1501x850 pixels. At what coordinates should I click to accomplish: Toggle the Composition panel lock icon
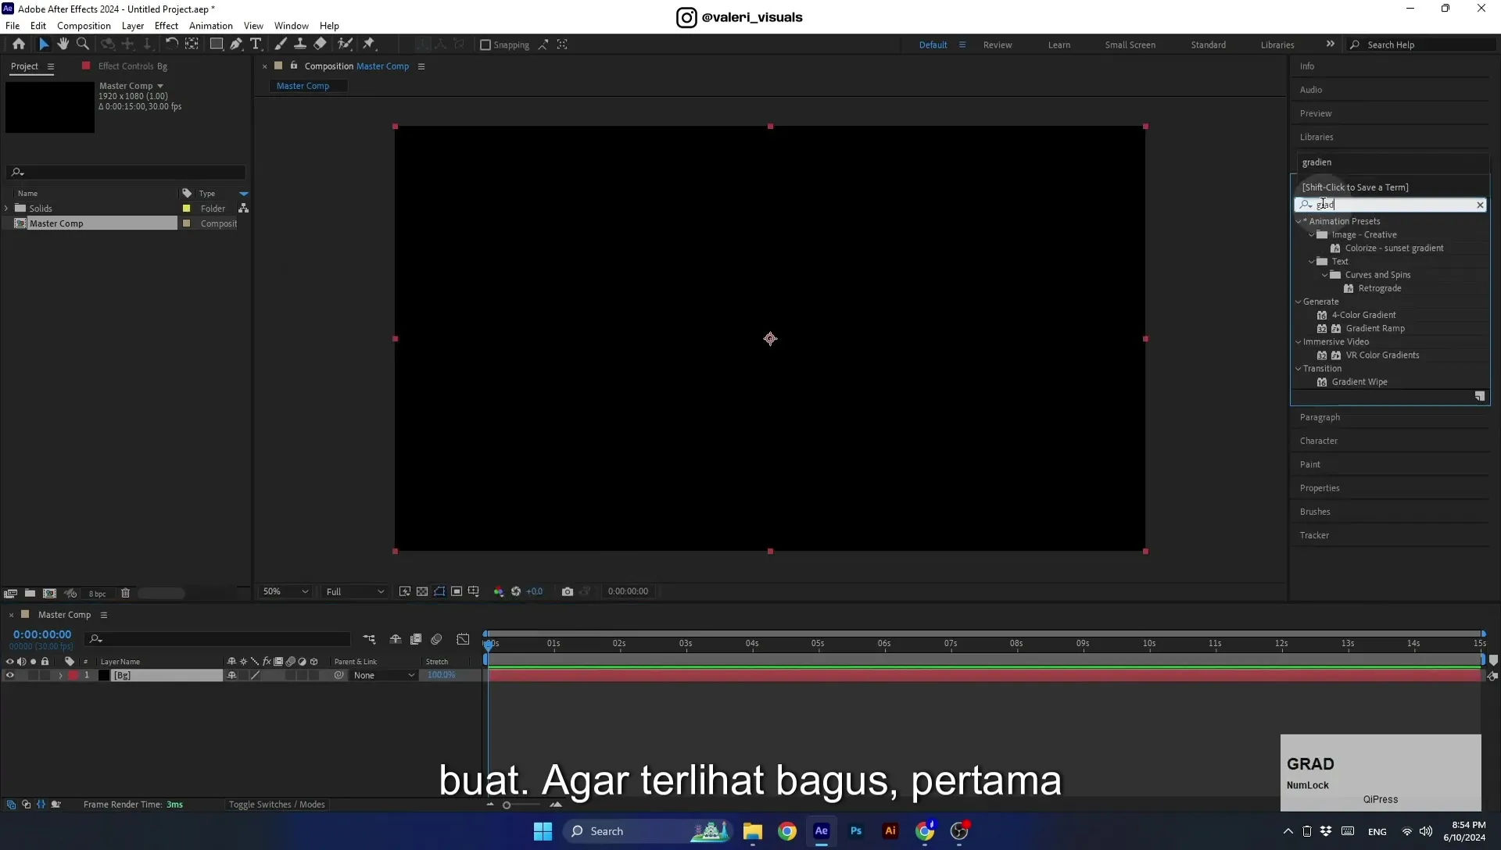(x=294, y=66)
